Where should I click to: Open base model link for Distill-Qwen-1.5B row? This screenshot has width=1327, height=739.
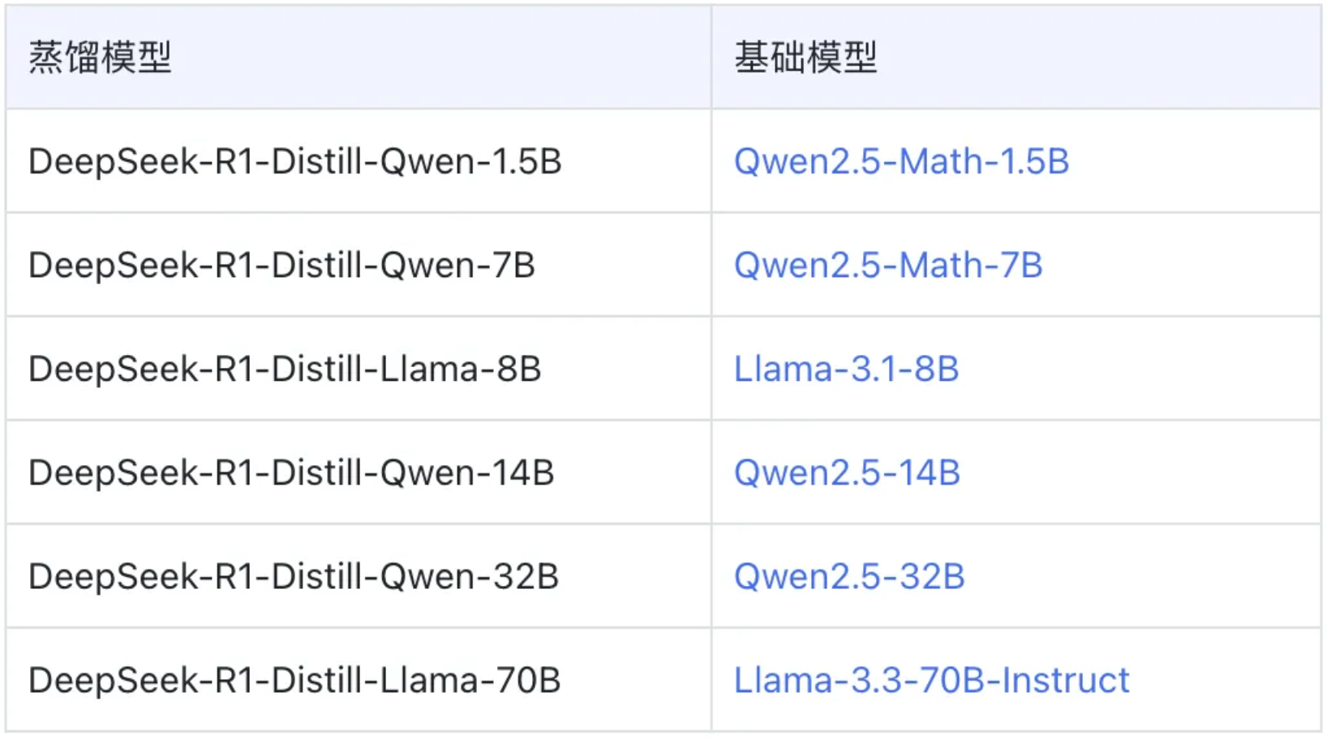(900, 161)
